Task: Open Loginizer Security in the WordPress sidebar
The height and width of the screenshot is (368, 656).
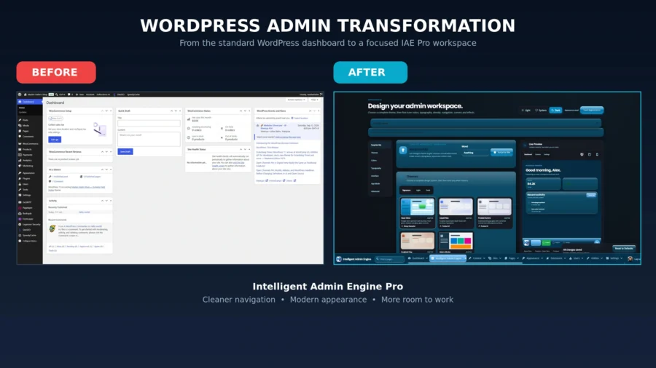Action: (x=31, y=225)
